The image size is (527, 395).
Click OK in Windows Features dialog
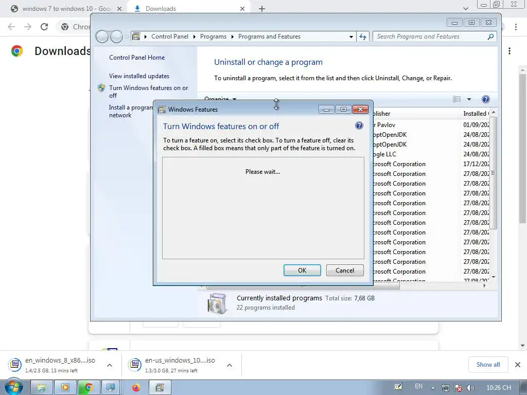point(302,271)
